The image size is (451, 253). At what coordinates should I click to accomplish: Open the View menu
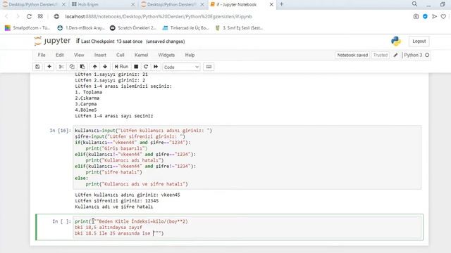tap(79, 55)
